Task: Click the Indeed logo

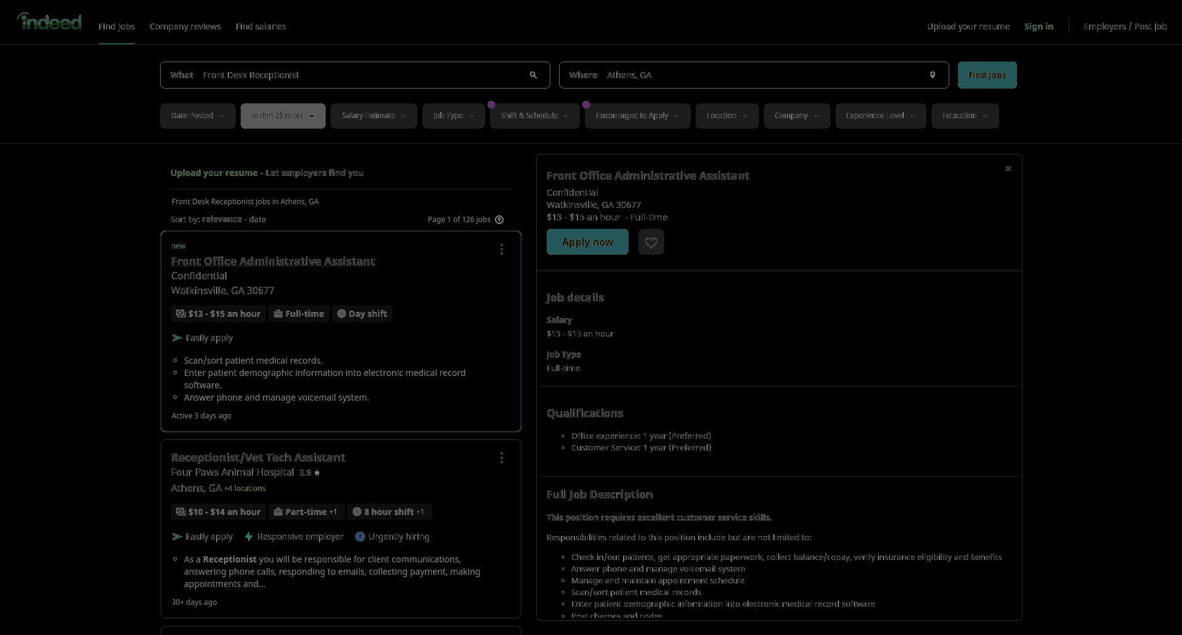Action: (x=49, y=22)
